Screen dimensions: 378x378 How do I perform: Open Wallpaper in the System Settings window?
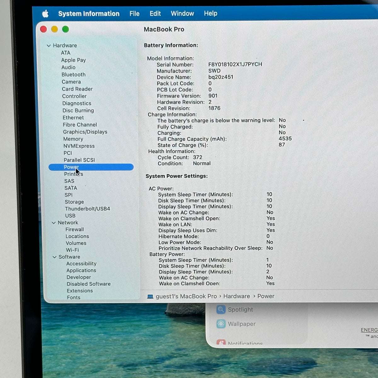242,324
